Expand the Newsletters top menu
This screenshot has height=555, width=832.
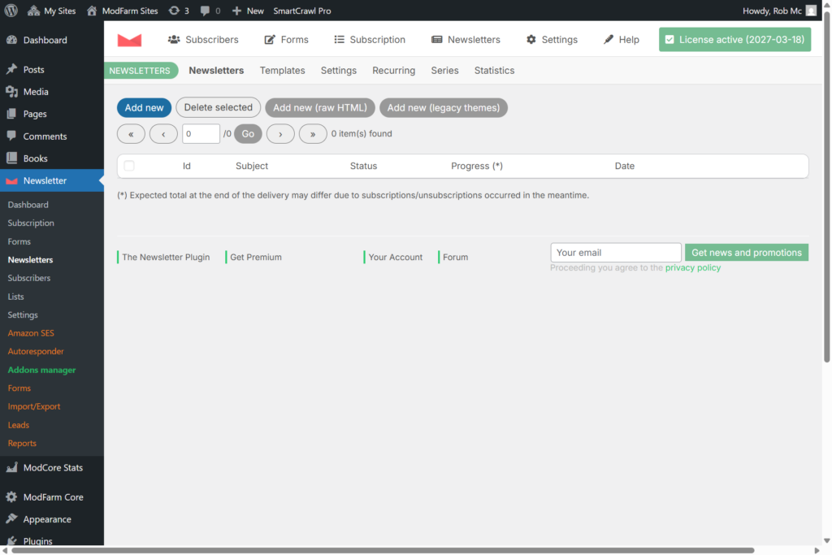pos(466,40)
